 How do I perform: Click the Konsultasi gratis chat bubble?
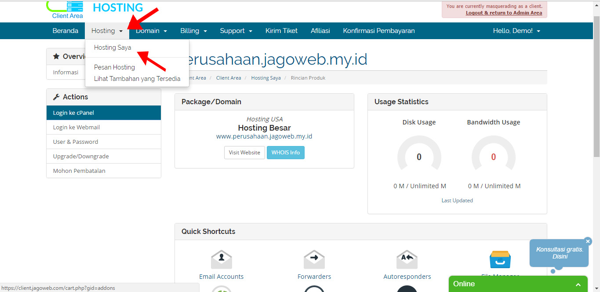[559, 253]
